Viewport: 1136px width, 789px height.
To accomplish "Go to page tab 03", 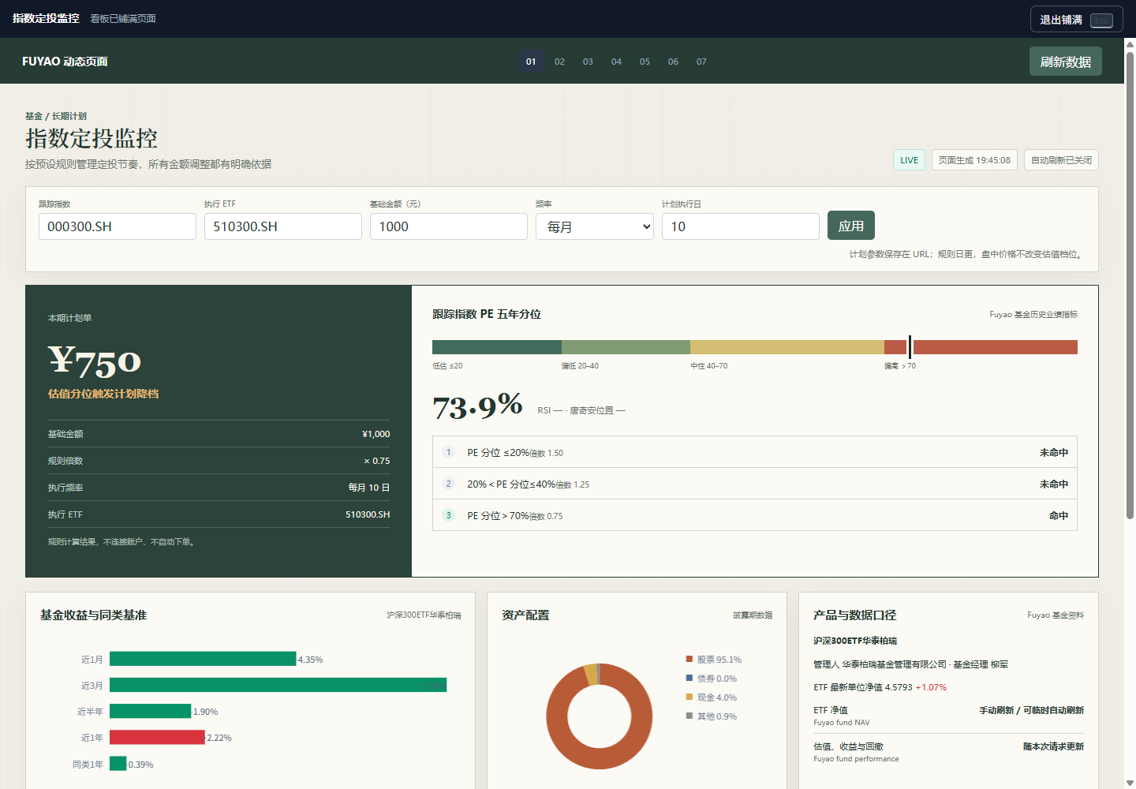I will click(588, 62).
